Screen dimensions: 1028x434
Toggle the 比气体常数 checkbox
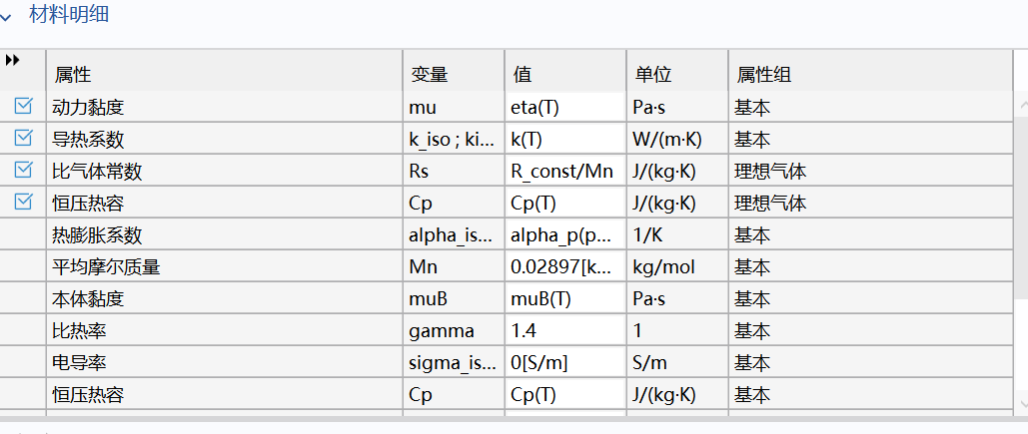(x=23, y=171)
